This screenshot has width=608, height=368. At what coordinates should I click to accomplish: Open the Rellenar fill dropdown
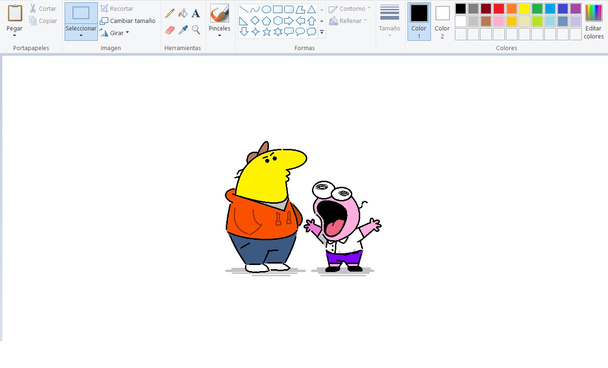point(365,21)
